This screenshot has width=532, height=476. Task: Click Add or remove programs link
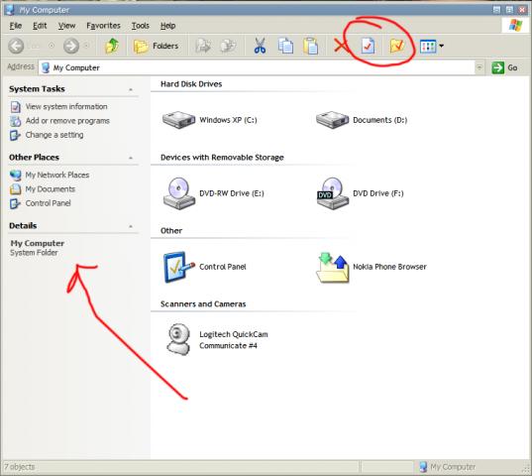67,121
